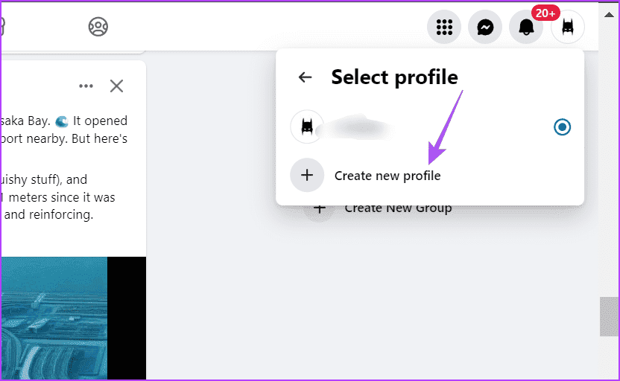Open Messenger chats
Screen dimensions: 620x381
point(485,27)
